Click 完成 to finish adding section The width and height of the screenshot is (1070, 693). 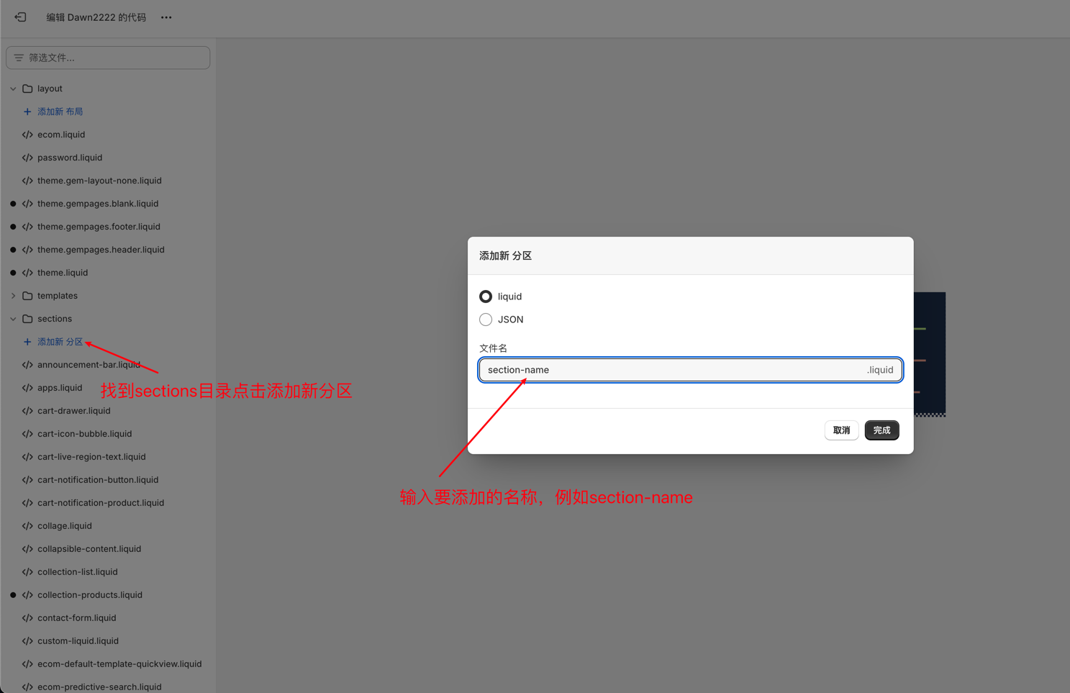click(x=881, y=430)
